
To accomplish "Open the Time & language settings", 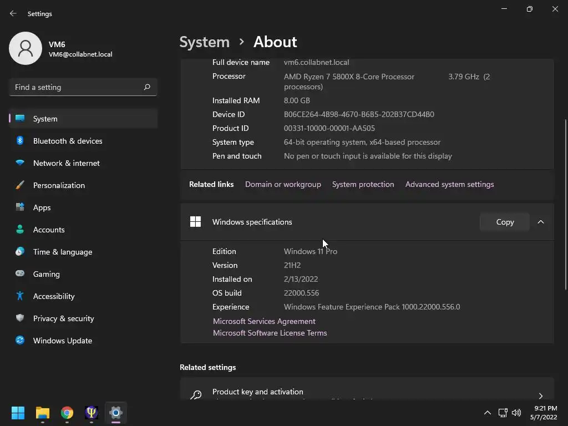I will click(83, 252).
